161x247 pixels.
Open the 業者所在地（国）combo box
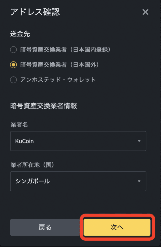coord(78,181)
